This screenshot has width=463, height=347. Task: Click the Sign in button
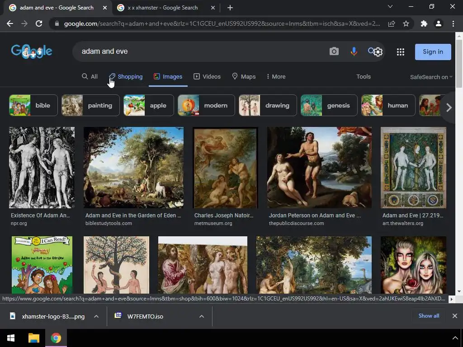click(x=433, y=52)
